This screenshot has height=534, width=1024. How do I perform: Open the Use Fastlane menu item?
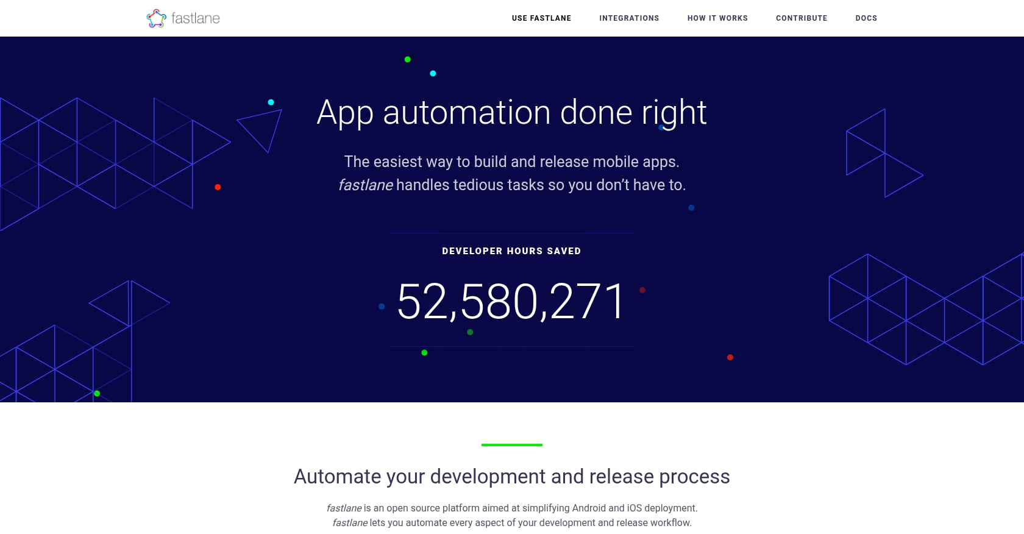point(541,18)
